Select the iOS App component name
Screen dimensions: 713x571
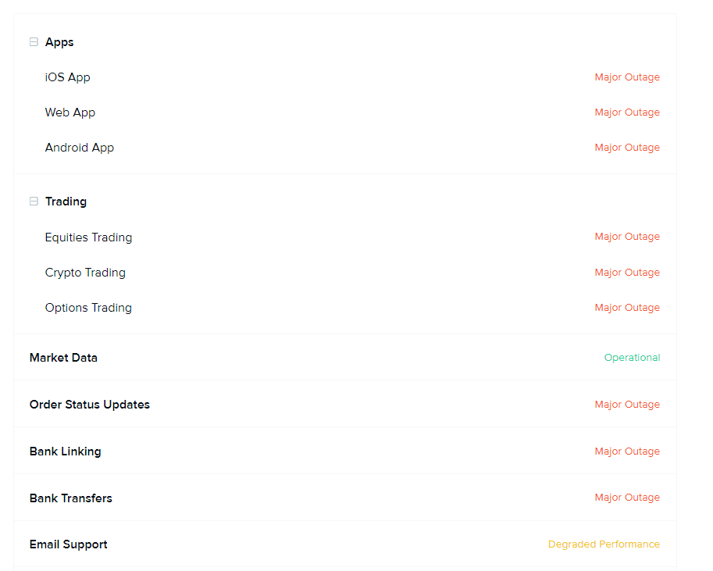[x=68, y=77]
